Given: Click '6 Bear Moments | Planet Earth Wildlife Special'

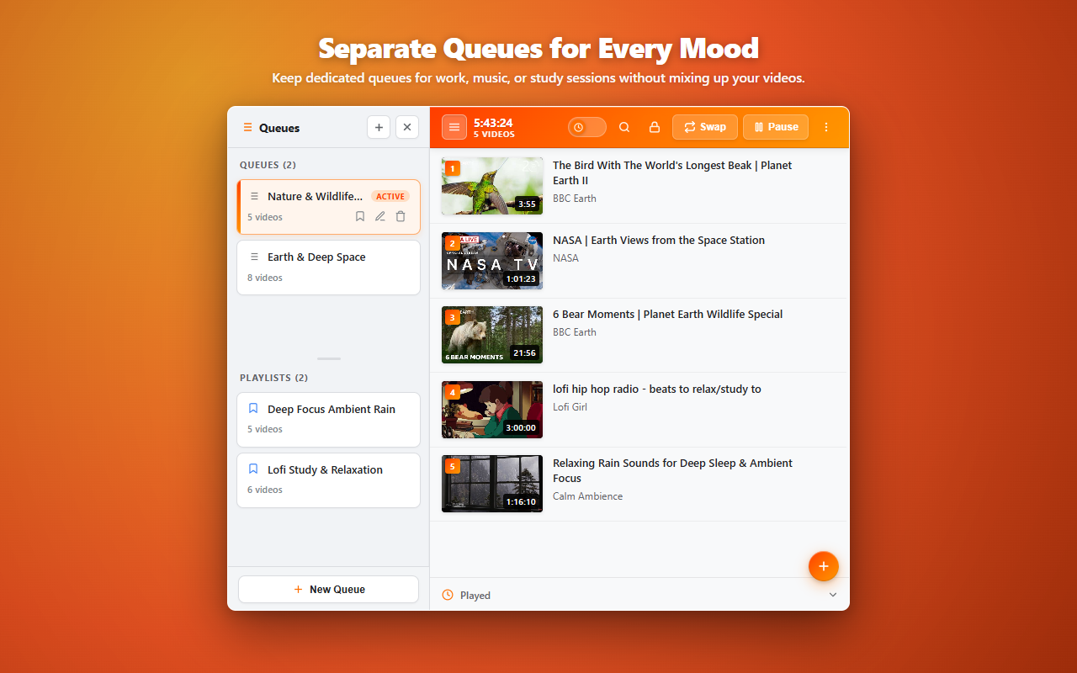Looking at the screenshot, I should pyautogui.click(x=668, y=314).
